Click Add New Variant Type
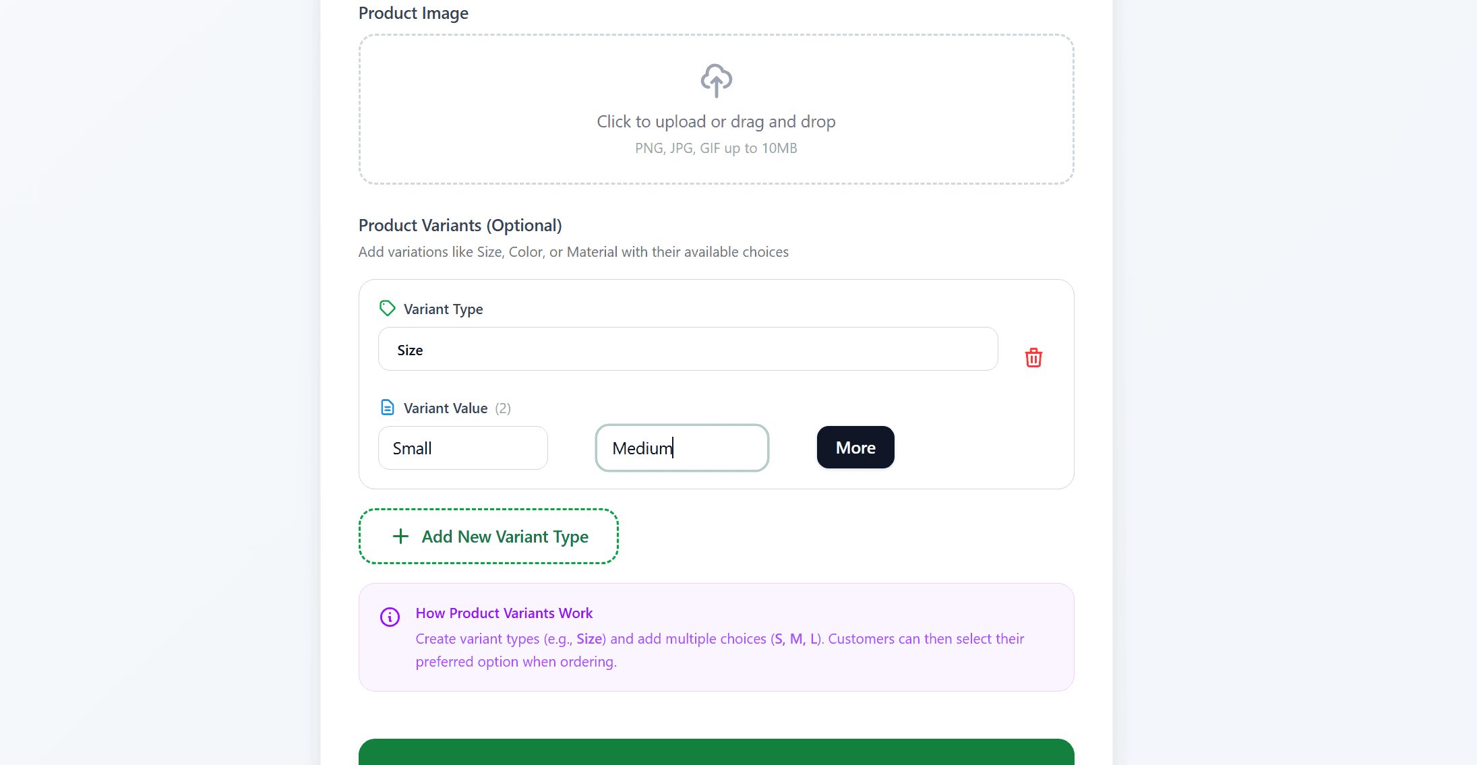The width and height of the screenshot is (1477, 765). [x=489, y=536]
